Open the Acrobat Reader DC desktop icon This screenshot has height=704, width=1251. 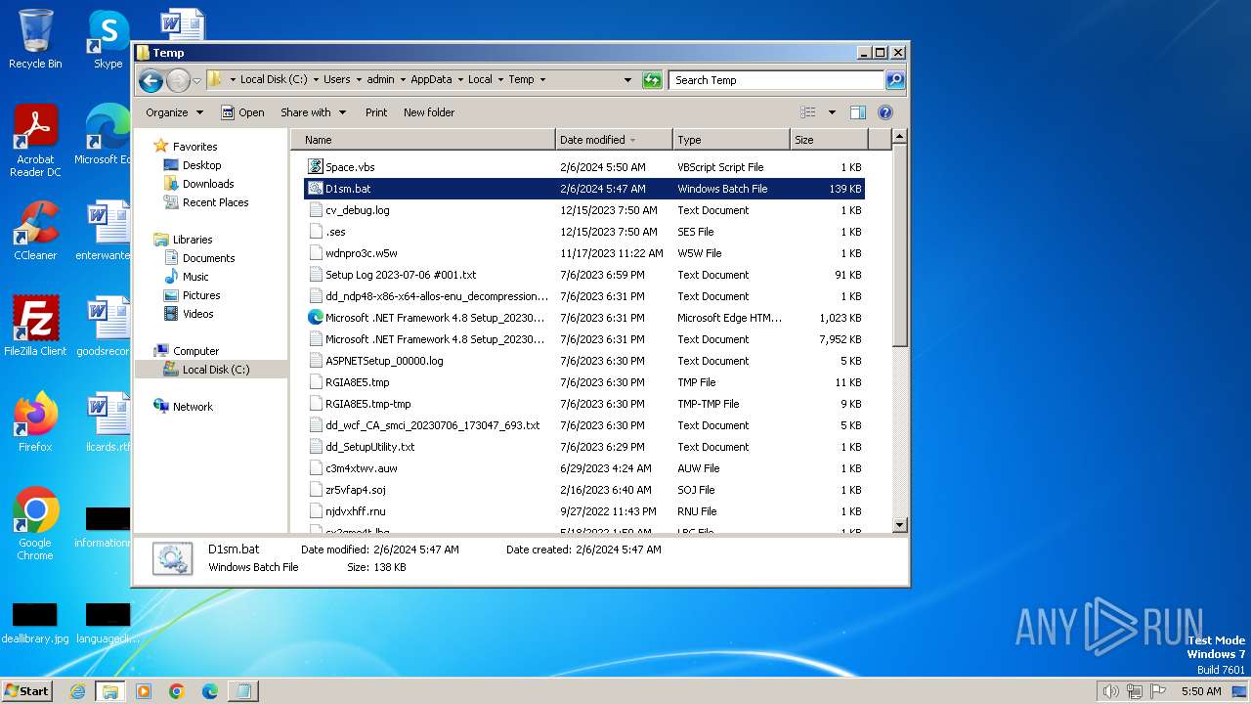[35, 141]
